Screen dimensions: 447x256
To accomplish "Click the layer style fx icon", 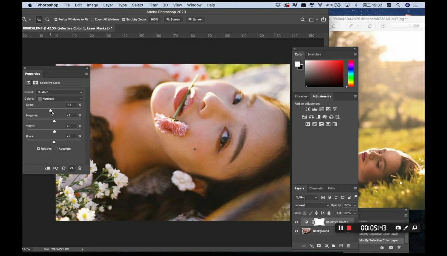I will [311, 246].
